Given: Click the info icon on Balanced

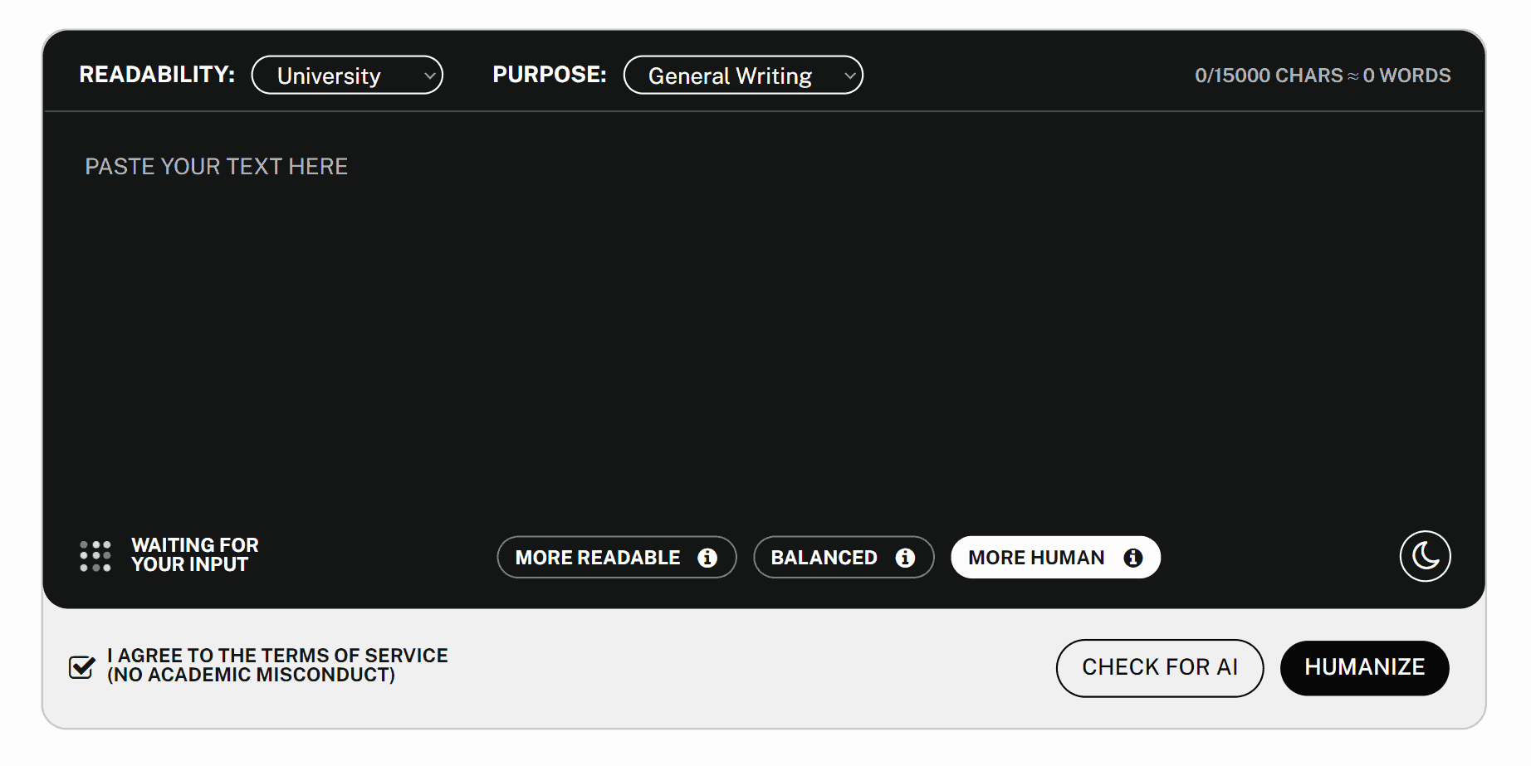Looking at the screenshot, I should coord(905,558).
